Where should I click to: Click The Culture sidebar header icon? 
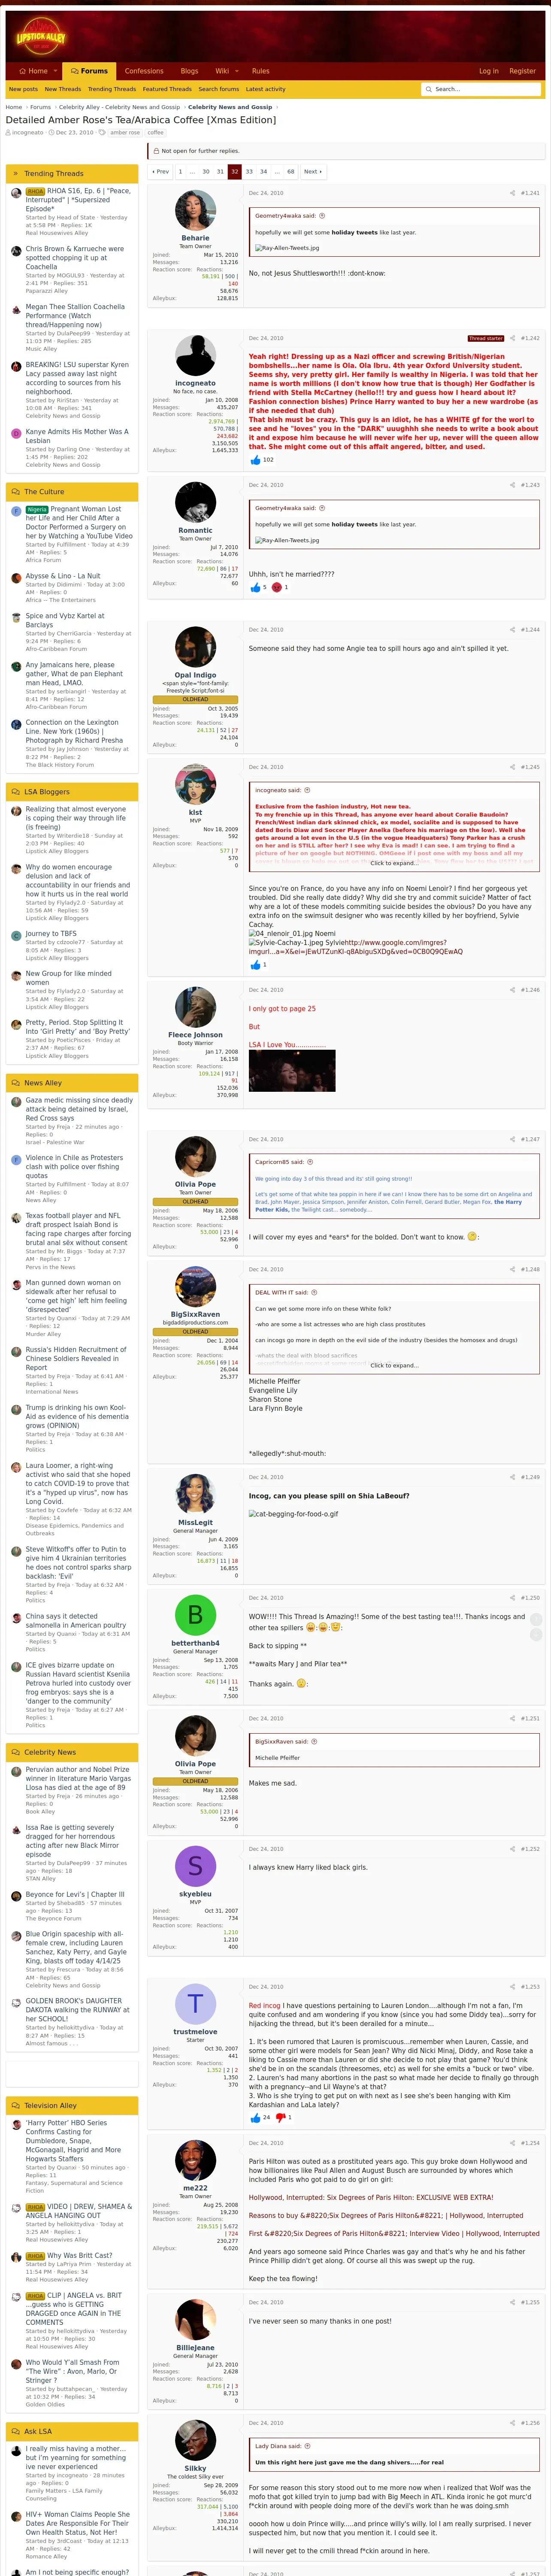click(15, 492)
